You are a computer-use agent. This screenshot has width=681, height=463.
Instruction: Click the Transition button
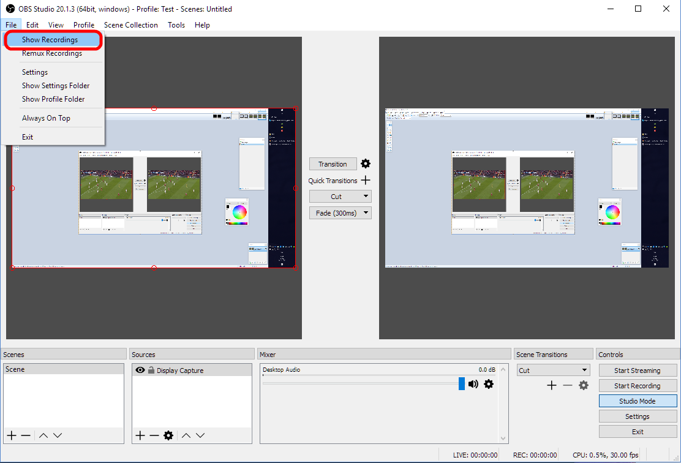coord(333,164)
